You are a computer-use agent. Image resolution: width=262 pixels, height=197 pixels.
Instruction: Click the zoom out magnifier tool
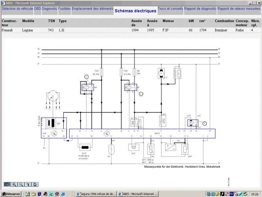point(21,185)
